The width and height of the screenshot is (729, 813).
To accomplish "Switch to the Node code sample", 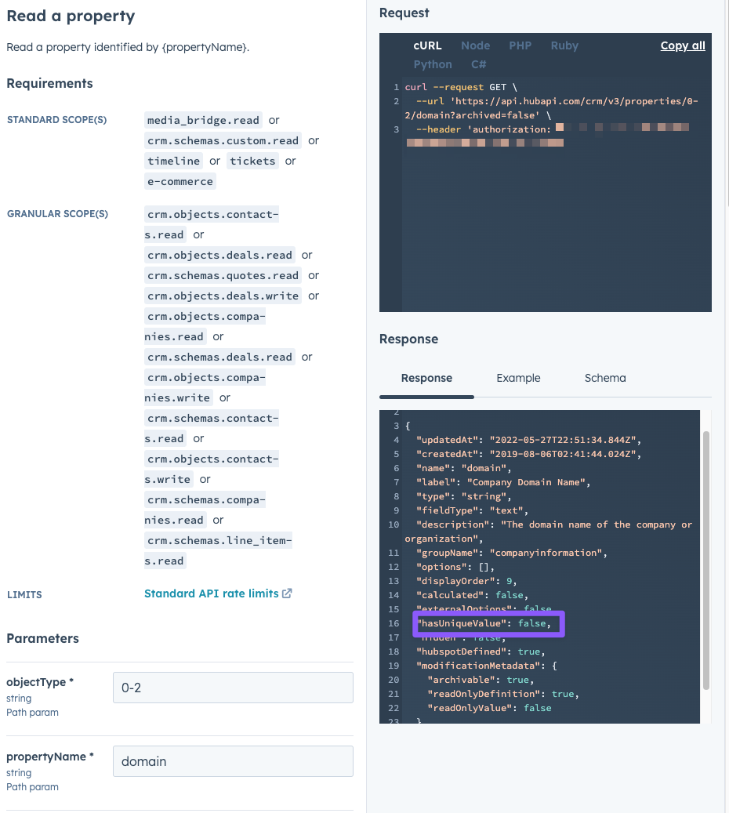I will coord(475,45).
